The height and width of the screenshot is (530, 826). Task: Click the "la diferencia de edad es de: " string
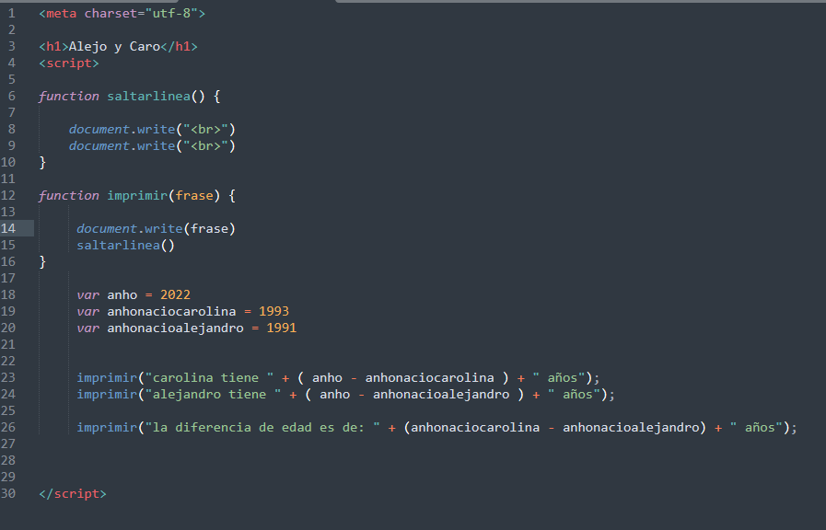coord(262,427)
